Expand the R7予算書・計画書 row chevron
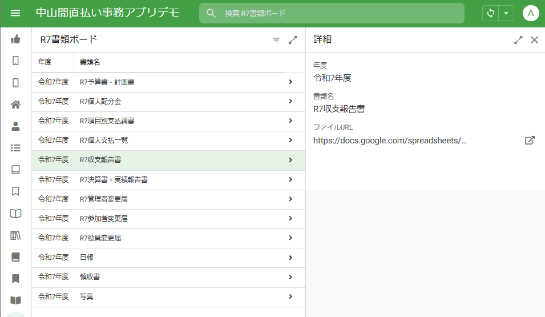 290,82
